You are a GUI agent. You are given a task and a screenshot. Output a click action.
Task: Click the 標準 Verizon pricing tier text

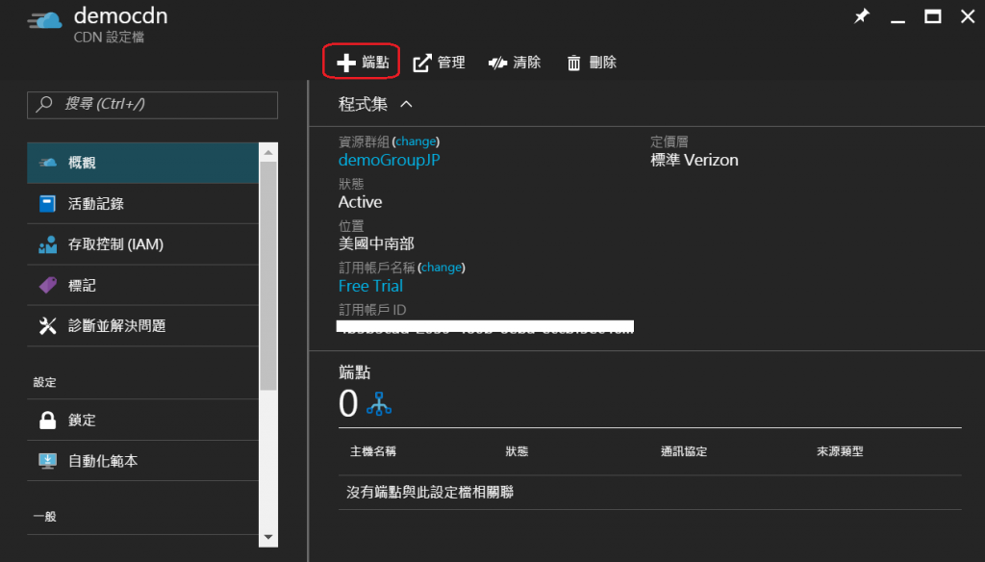[695, 161]
